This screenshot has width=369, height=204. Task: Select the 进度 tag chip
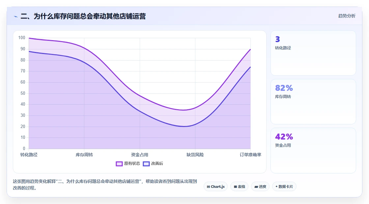(x=260, y=187)
